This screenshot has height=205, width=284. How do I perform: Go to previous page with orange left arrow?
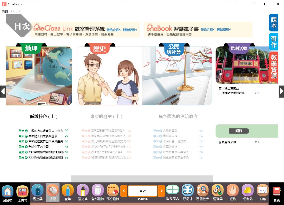[124, 191]
